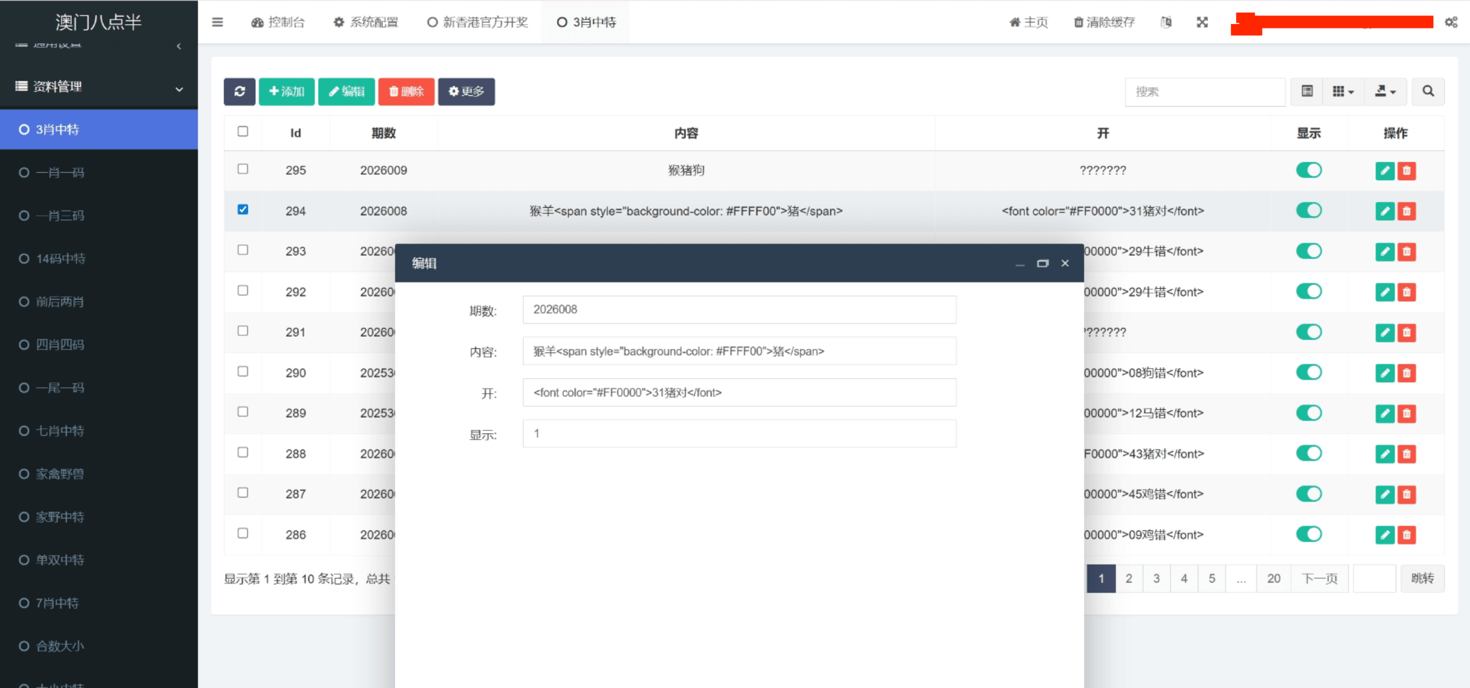This screenshot has height=688, width=1470.
Task: Click red trash icon for row 294
Action: point(1406,211)
